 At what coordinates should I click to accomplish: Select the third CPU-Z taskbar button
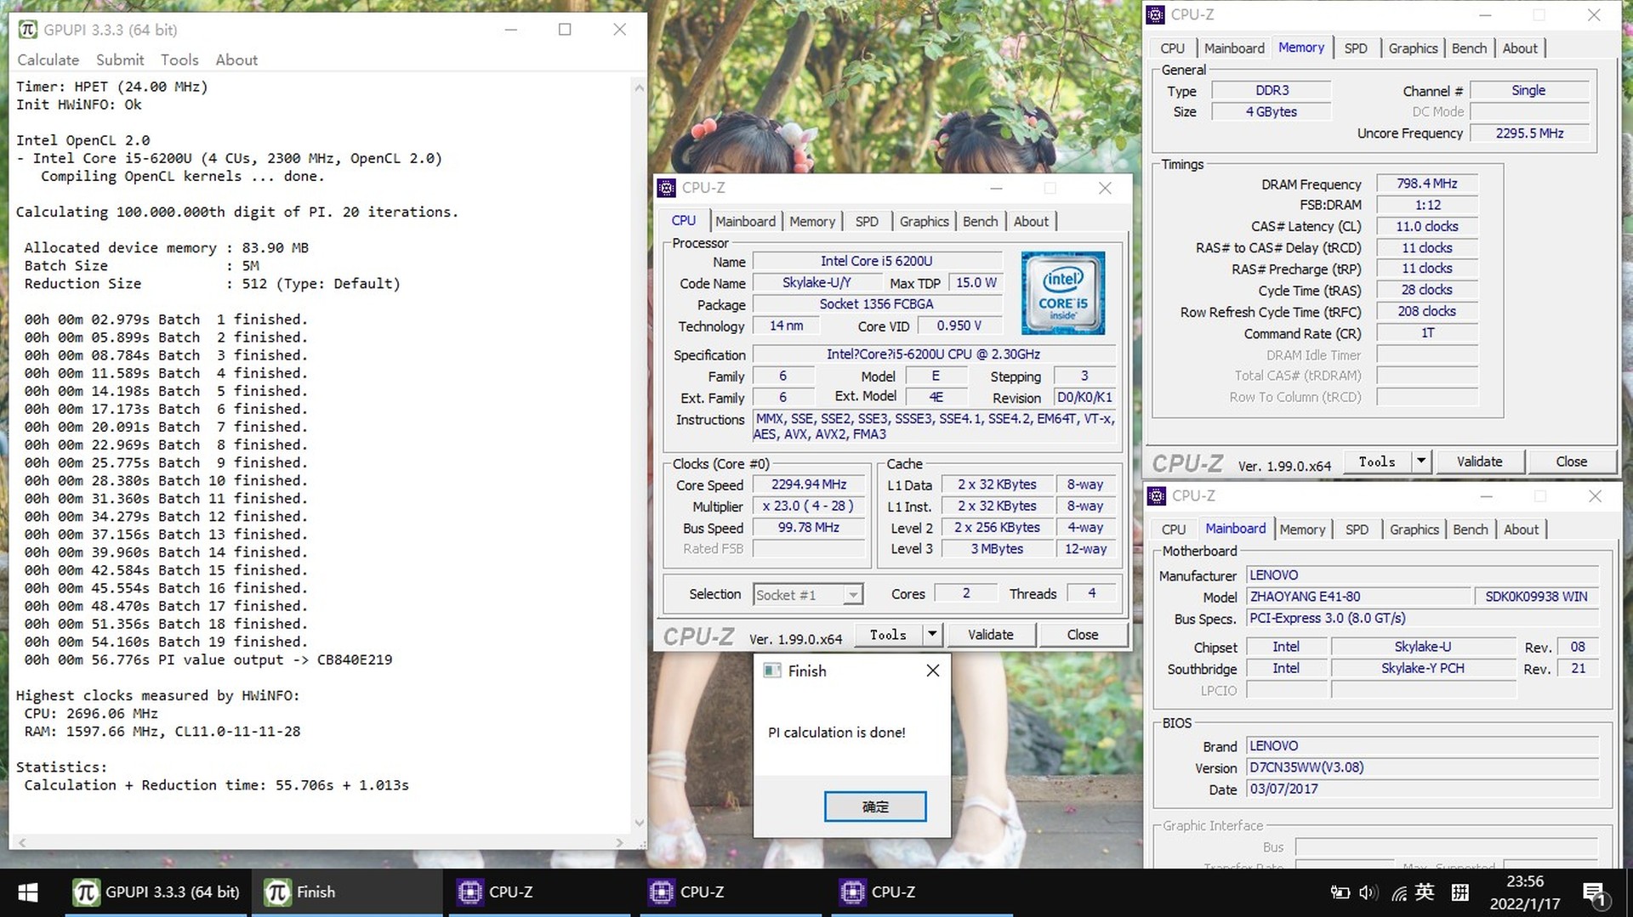point(922,892)
